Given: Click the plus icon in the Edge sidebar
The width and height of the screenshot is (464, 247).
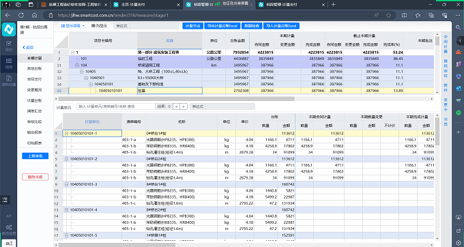Looking at the screenshot, I should click(459, 132).
